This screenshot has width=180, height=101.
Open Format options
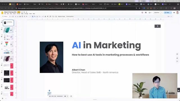(70, 17)
